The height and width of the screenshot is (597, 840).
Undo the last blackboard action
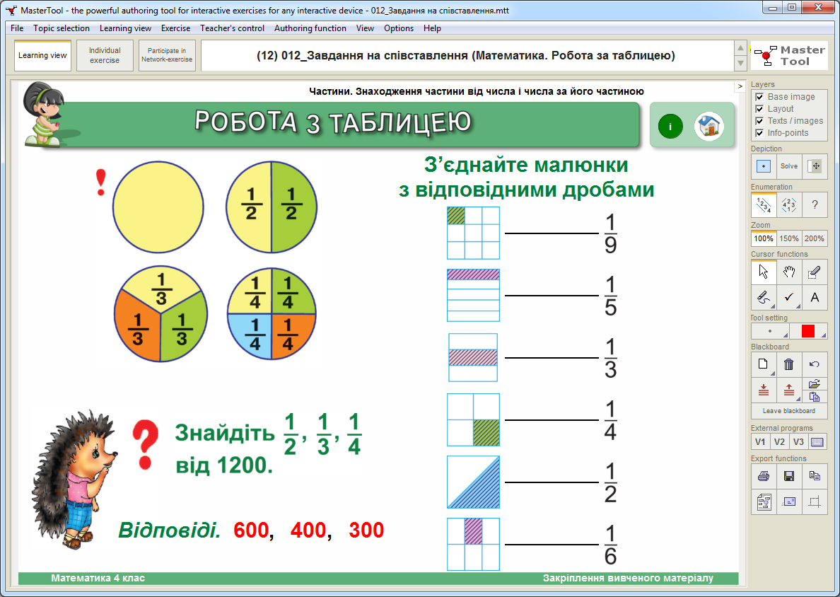point(815,364)
